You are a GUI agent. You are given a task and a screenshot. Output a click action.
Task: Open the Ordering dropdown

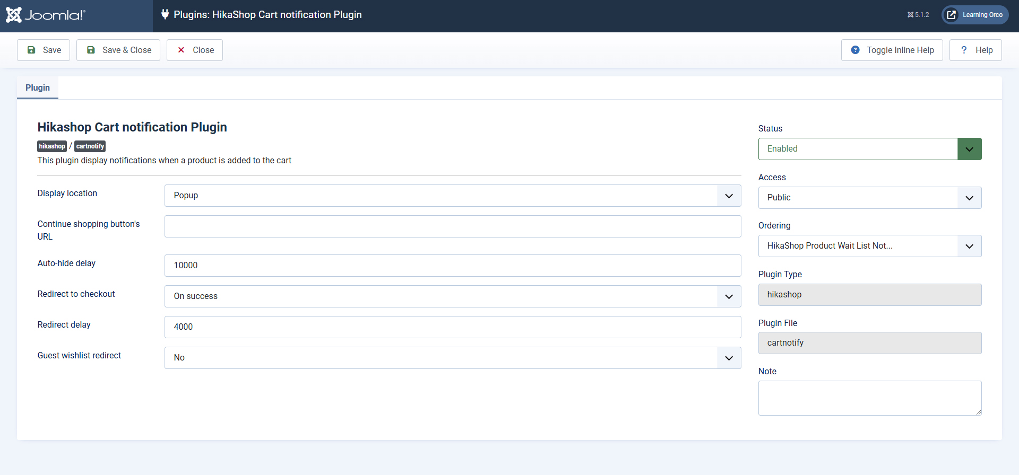(x=870, y=246)
